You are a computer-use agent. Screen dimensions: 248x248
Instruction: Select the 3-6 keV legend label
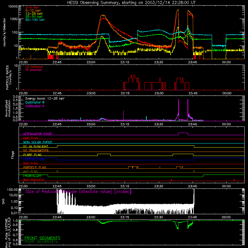(x=32, y=7)
